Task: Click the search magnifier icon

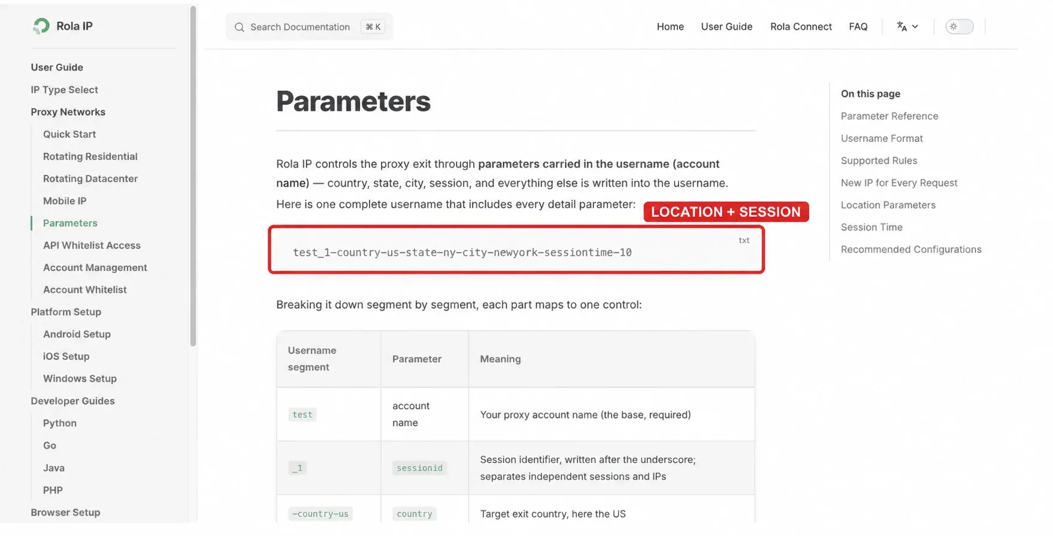Action: (x=239, y=27)
